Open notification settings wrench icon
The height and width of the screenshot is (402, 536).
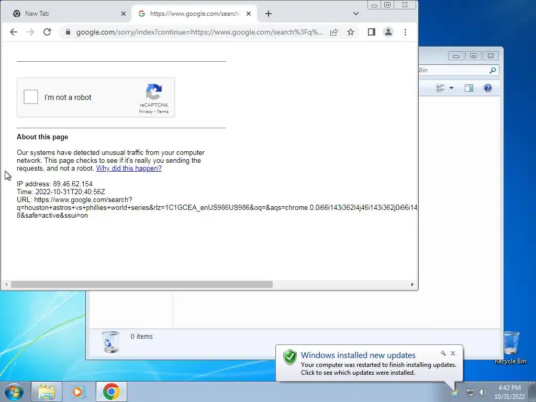pos(443,353)
